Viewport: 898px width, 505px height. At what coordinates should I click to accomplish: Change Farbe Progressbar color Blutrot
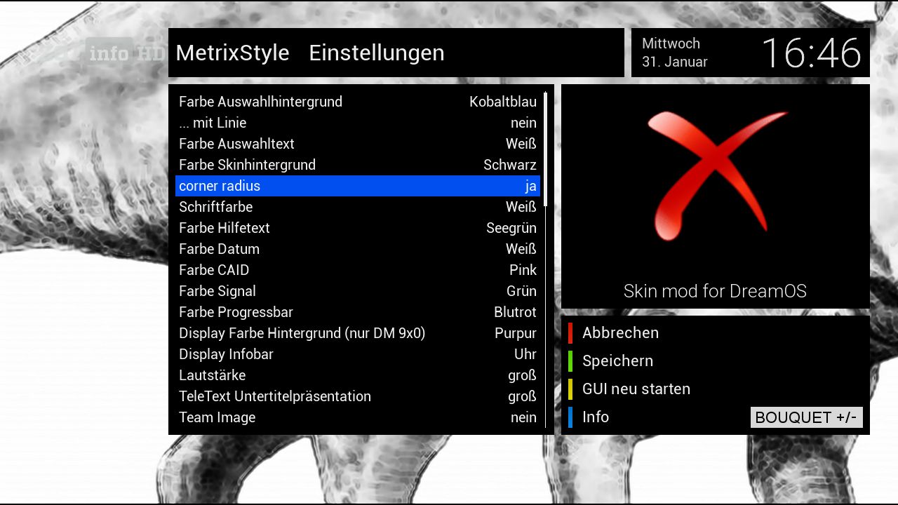coord(514,312)
